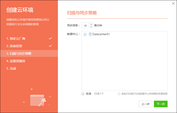
Task: Click the Datacenter01 location pin icon
Action: point(90,34)
